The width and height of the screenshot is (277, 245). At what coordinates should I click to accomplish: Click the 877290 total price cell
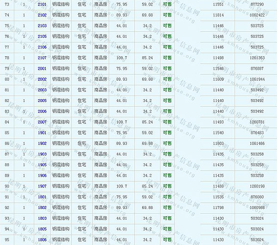coord(257,4)
